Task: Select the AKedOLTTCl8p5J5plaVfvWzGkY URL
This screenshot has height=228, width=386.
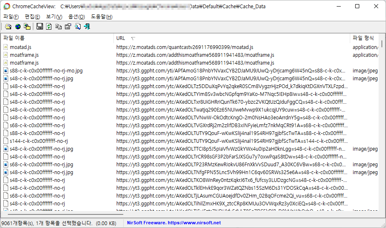Action: pyautogui.click(x=231, y=149)
